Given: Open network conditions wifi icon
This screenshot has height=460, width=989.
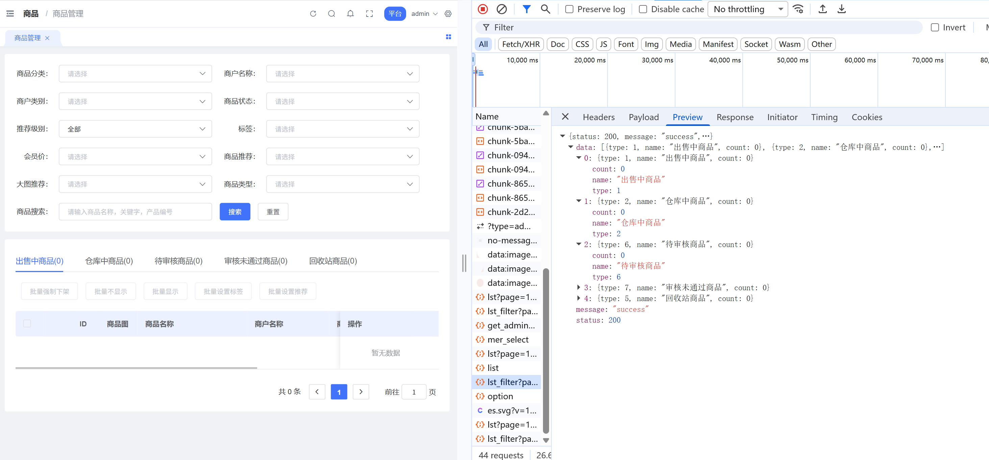Looking at the screenshot, I should (x=798, y=9).
